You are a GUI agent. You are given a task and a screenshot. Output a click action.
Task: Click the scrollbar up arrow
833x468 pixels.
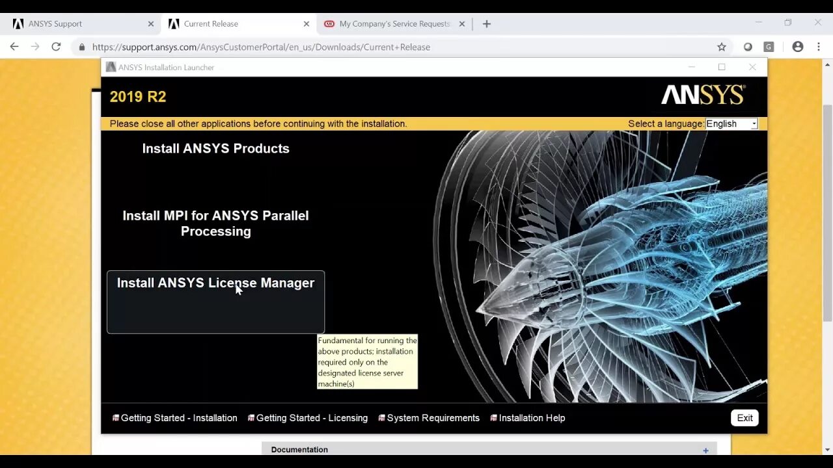[x=828, y=64]
